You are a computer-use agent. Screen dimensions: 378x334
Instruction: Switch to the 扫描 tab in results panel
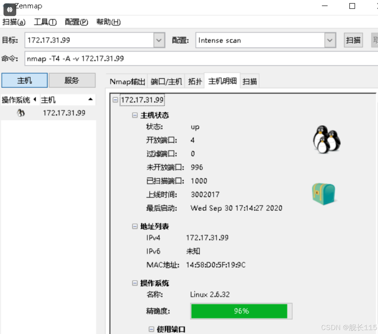coord(250,81)
